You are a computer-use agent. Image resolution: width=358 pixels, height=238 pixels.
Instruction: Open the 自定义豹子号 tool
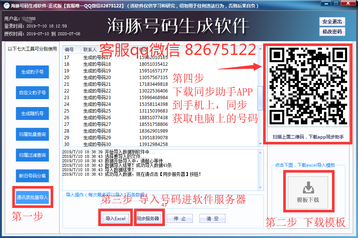32,93
